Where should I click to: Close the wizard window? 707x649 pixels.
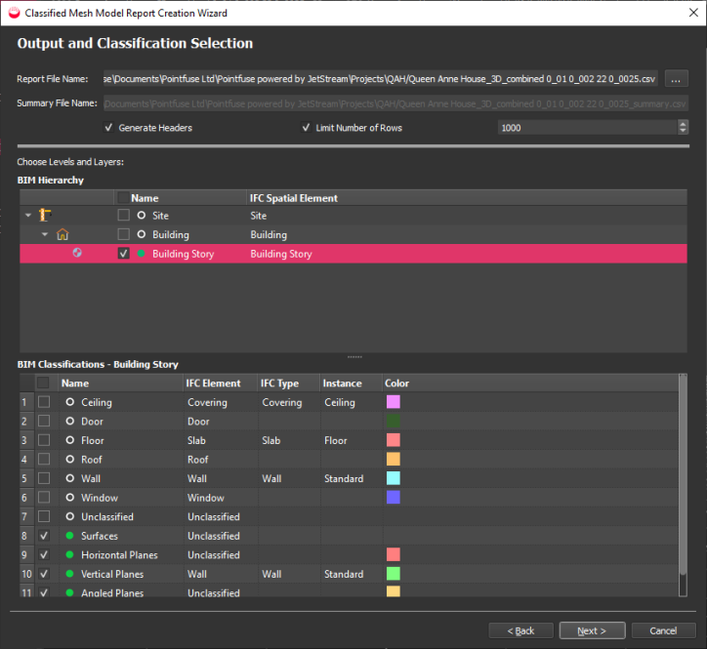click(693, 13)
